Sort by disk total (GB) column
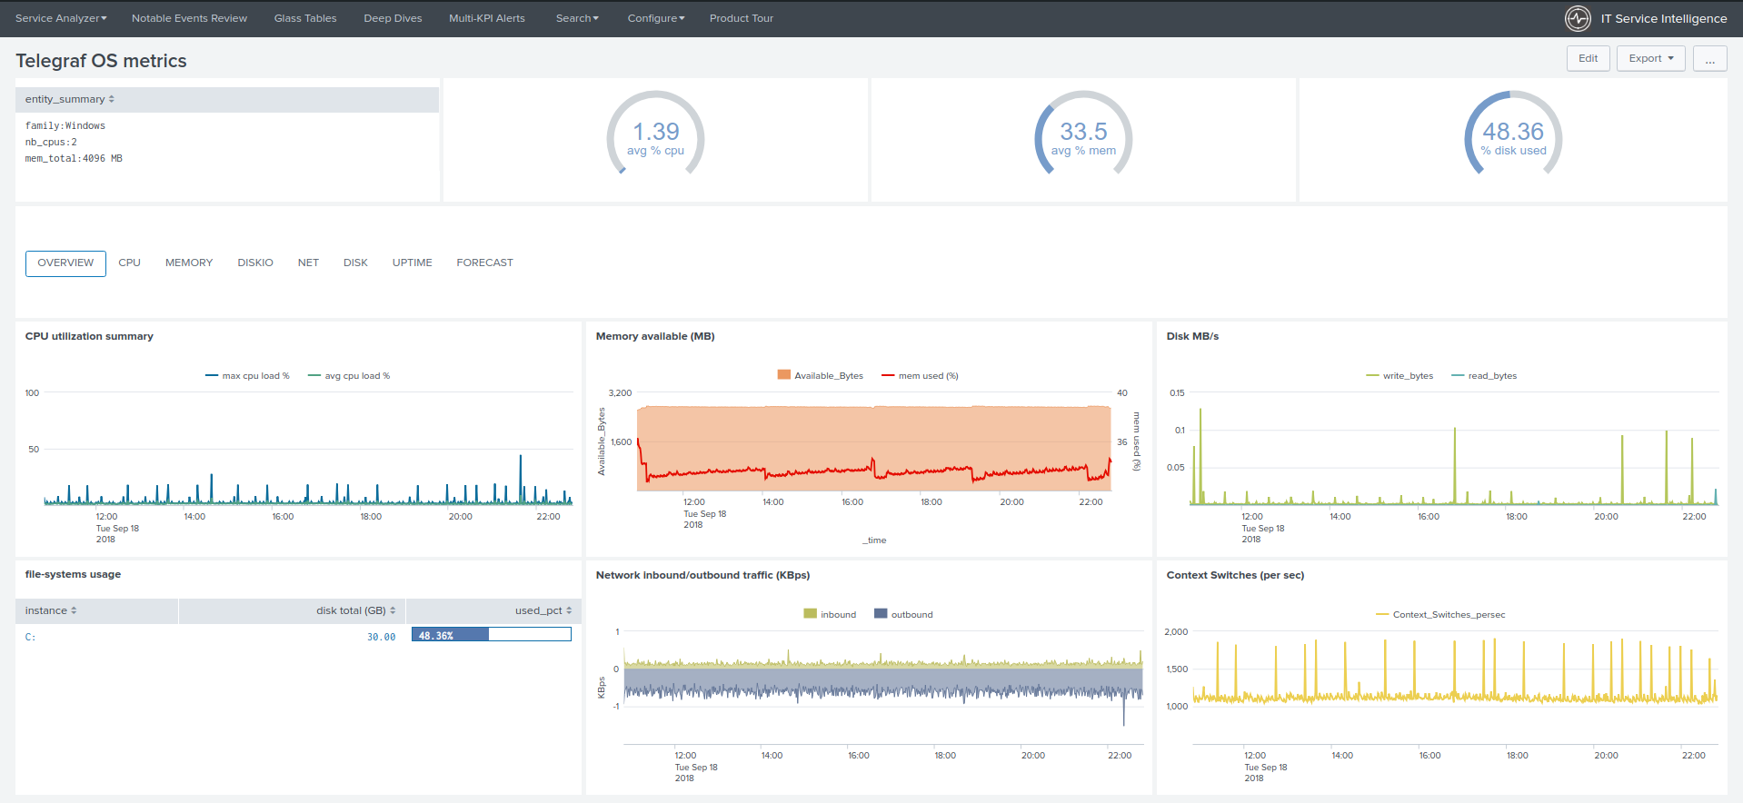 (x=355, y=610)
